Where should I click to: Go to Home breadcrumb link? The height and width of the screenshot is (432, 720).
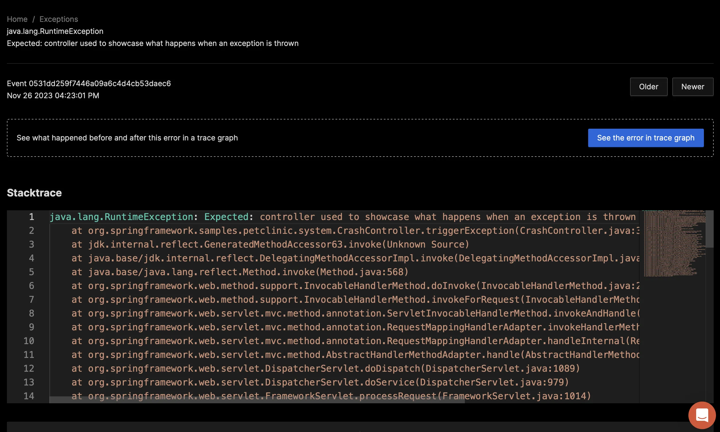coord(17,19)
